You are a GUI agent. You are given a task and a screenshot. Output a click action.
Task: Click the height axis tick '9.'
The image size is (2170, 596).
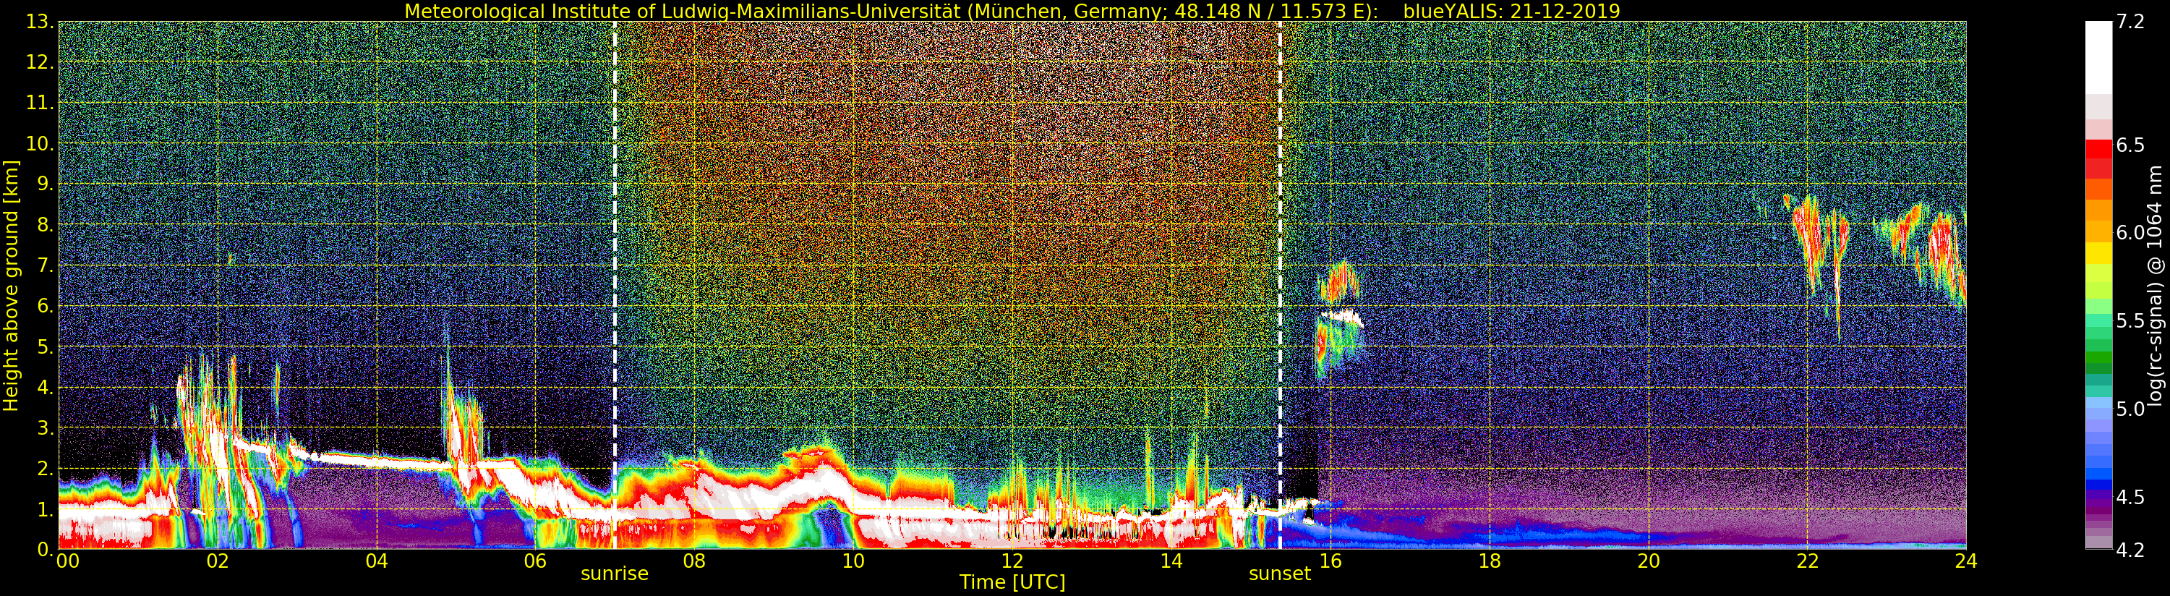(45, 184)
